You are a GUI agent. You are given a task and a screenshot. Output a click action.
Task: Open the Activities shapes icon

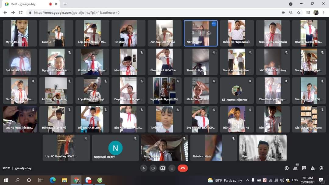pos(313,168)
